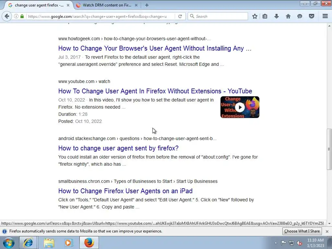Dismiss the Mozilla data notification bar
Viewport: 332px width, 249px height.
tap(327, 231)
